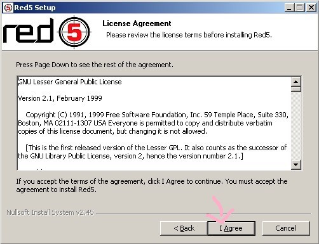Click the Copyright paragraph in license text
Image resolution: width=319 pixels, height=244 pixels.
(153, 123)
